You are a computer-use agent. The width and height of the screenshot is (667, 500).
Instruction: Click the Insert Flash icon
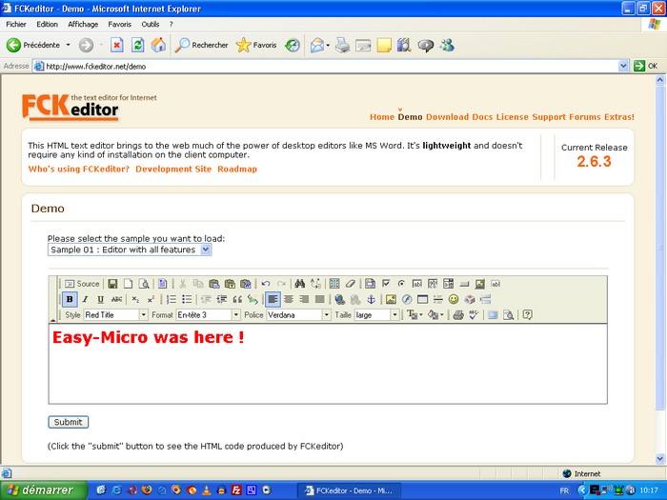click(x=407, y=299)
